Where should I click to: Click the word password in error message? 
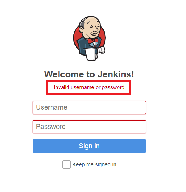pos(113,88)
